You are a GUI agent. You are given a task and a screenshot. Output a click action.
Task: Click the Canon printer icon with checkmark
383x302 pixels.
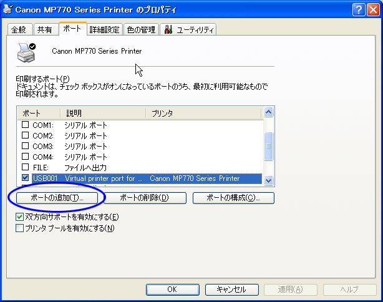click(x=26, y=52)
